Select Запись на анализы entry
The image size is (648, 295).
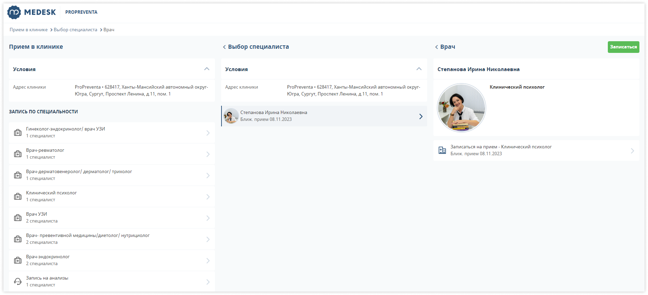pyautogui.click(x=112, y=282)
